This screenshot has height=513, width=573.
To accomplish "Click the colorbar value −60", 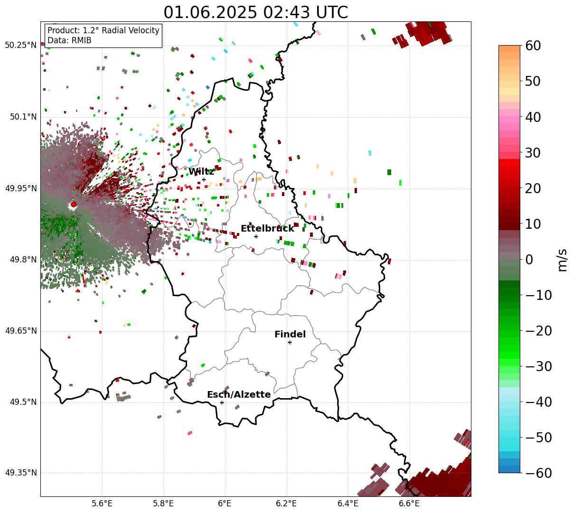I will coord(538,473).
